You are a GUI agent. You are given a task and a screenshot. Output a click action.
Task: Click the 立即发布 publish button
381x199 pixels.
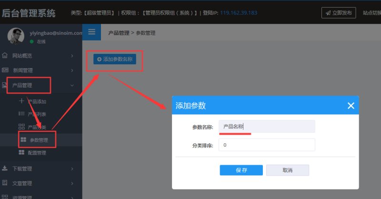pyautogui.click(x=339, y=13)
